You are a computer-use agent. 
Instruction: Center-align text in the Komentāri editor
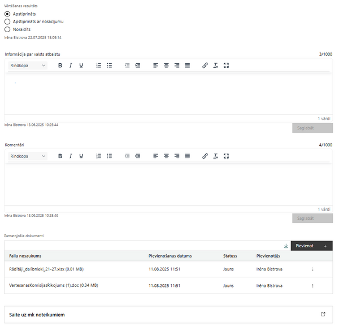pos(166,156)
